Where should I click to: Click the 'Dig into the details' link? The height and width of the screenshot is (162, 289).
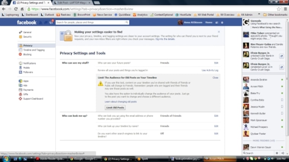coord(165,39)
